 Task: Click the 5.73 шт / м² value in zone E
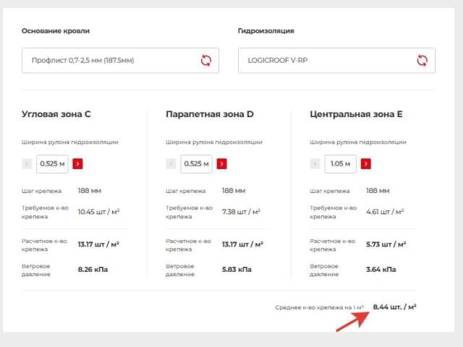click(386, 244)
